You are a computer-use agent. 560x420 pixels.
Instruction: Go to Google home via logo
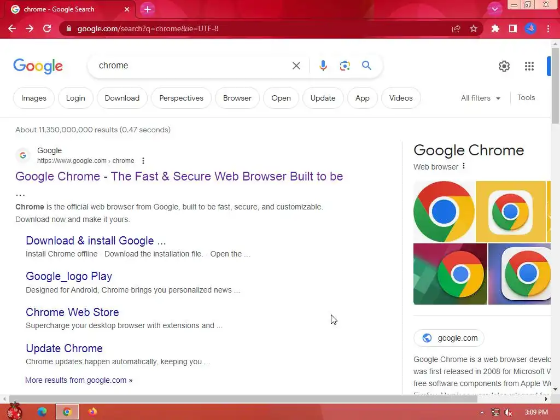point(38,66)
